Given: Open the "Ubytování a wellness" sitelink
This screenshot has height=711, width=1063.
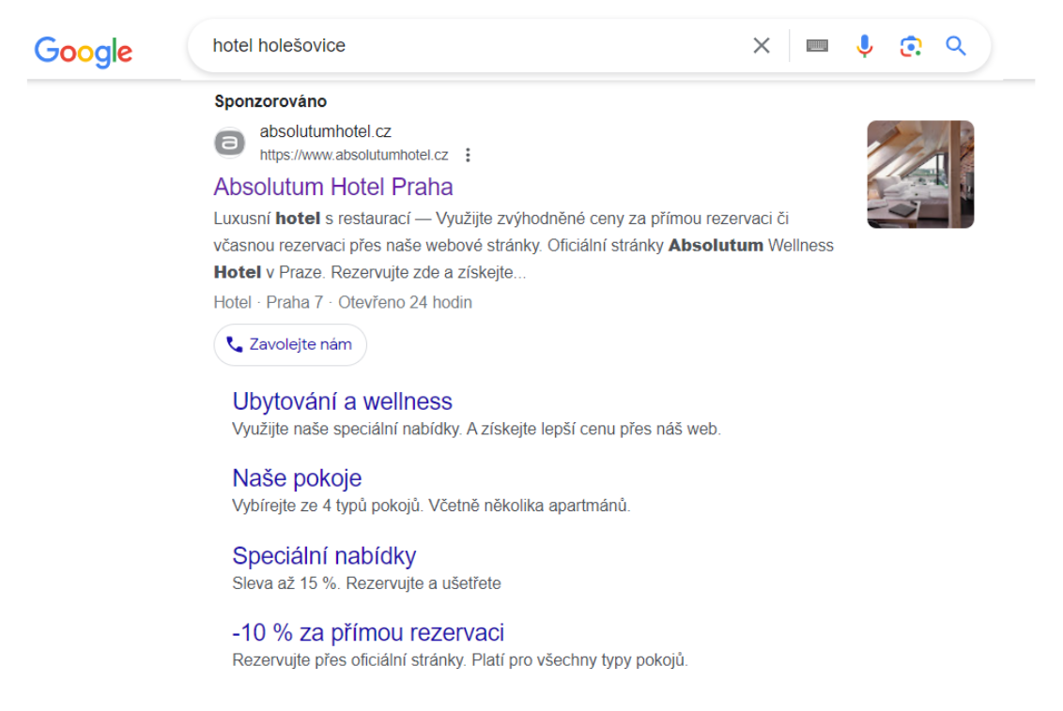Looking at the screenshot, I should [x=342, y=401].
